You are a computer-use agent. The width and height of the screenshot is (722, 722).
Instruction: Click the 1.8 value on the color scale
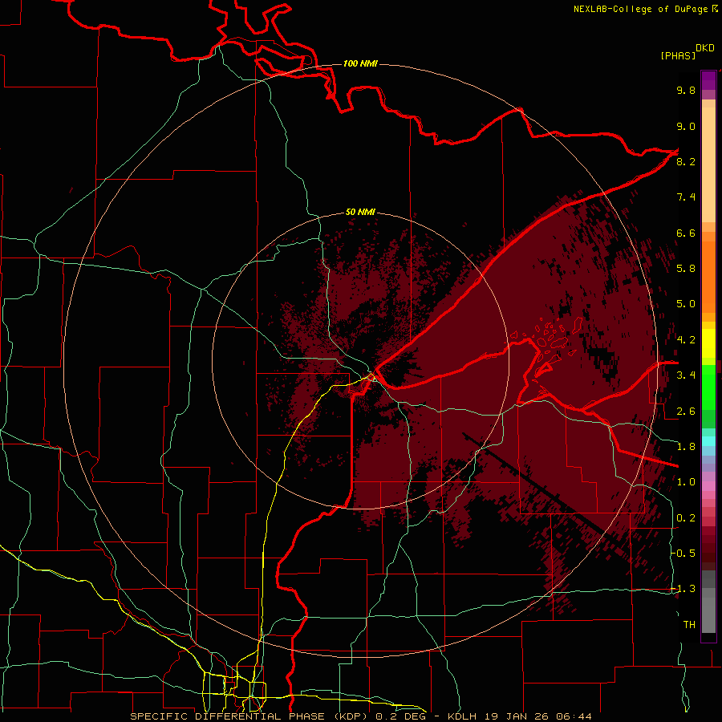coord(686,446)
